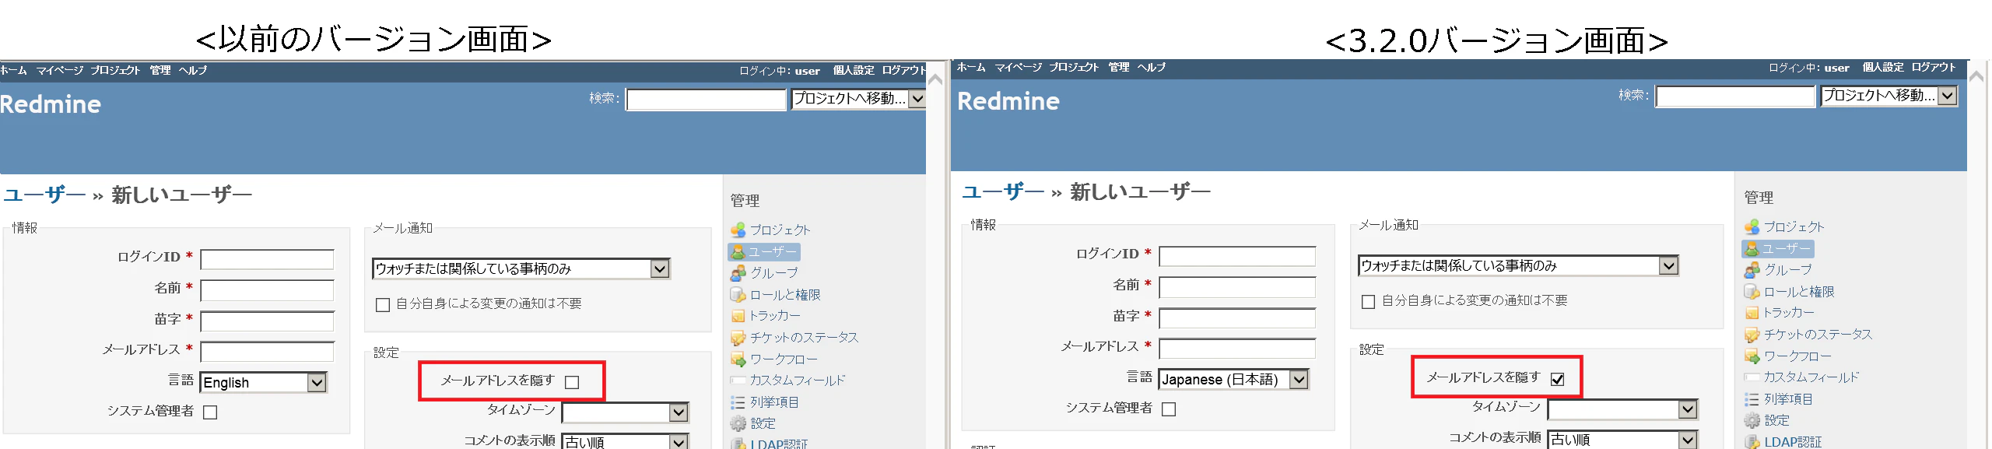Click the メールアドレス field in the 3.2.0 screen
Screen dimensions: 1992x449
coord(1237,349)
